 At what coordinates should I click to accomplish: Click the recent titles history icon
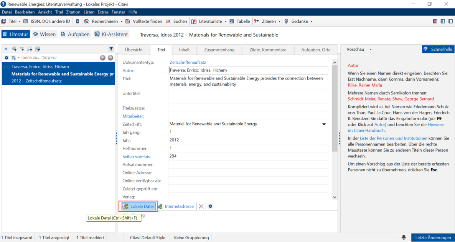tap(13, 58)
